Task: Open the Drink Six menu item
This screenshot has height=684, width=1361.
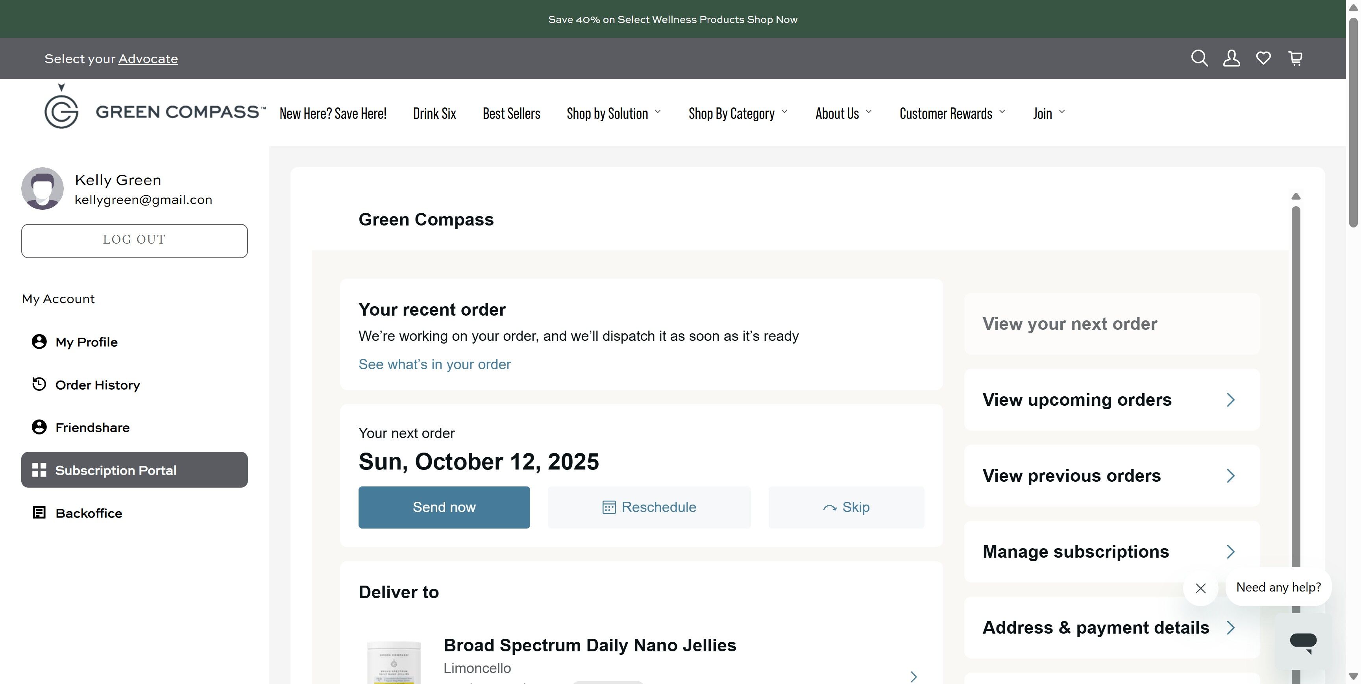Action: [x=434, y=114]
